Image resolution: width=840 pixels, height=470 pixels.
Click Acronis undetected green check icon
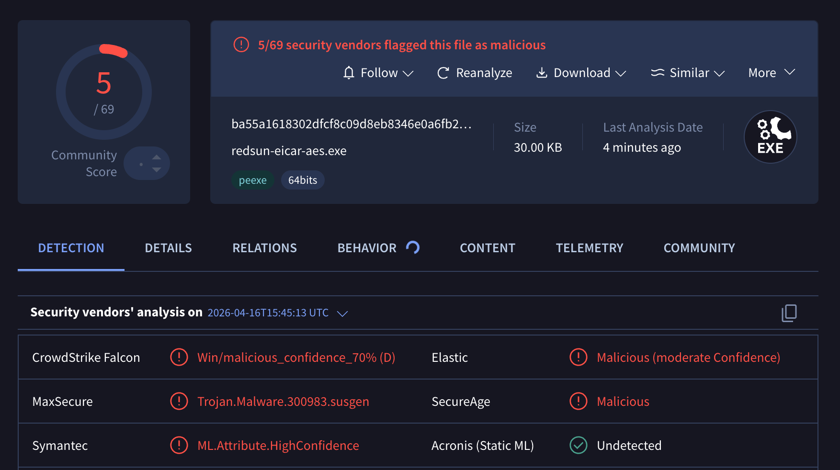[x=579, y=445]
